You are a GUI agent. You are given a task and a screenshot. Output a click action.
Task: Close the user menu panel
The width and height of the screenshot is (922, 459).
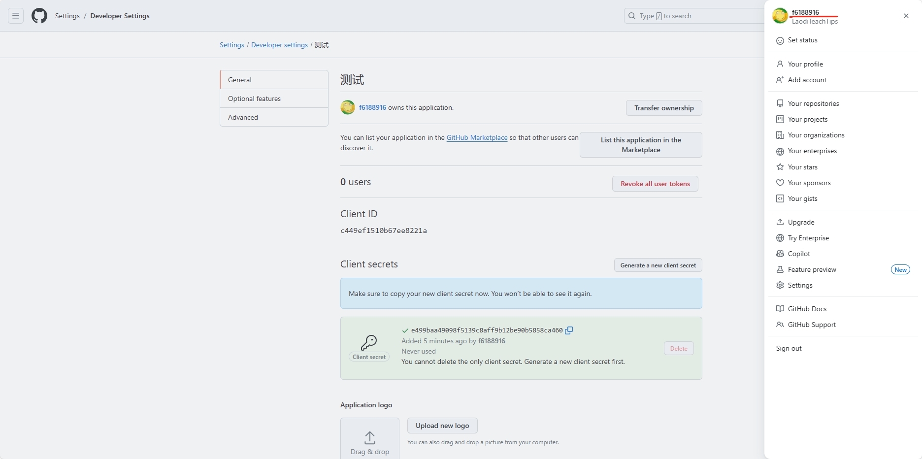tap(906, 16)
